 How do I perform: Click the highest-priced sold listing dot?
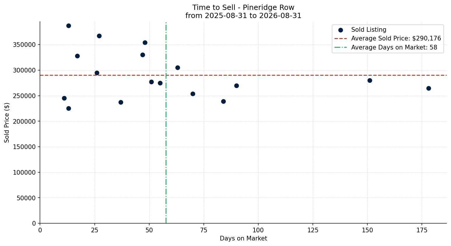point(69,26)
